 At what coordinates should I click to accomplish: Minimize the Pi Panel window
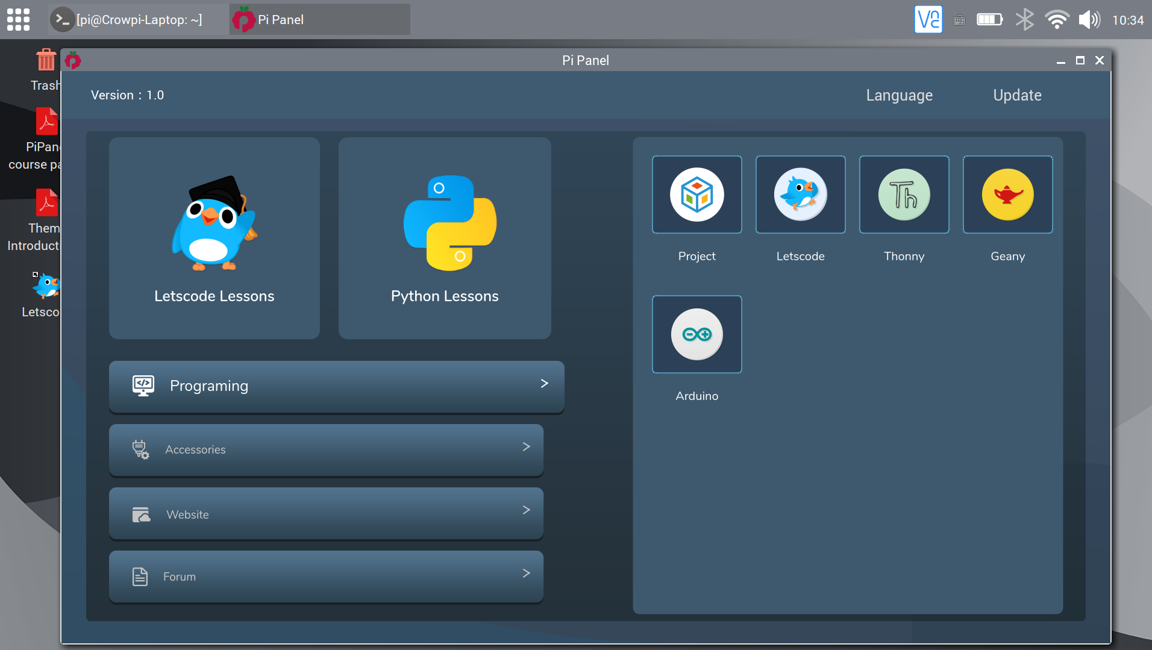point(1061,60)
